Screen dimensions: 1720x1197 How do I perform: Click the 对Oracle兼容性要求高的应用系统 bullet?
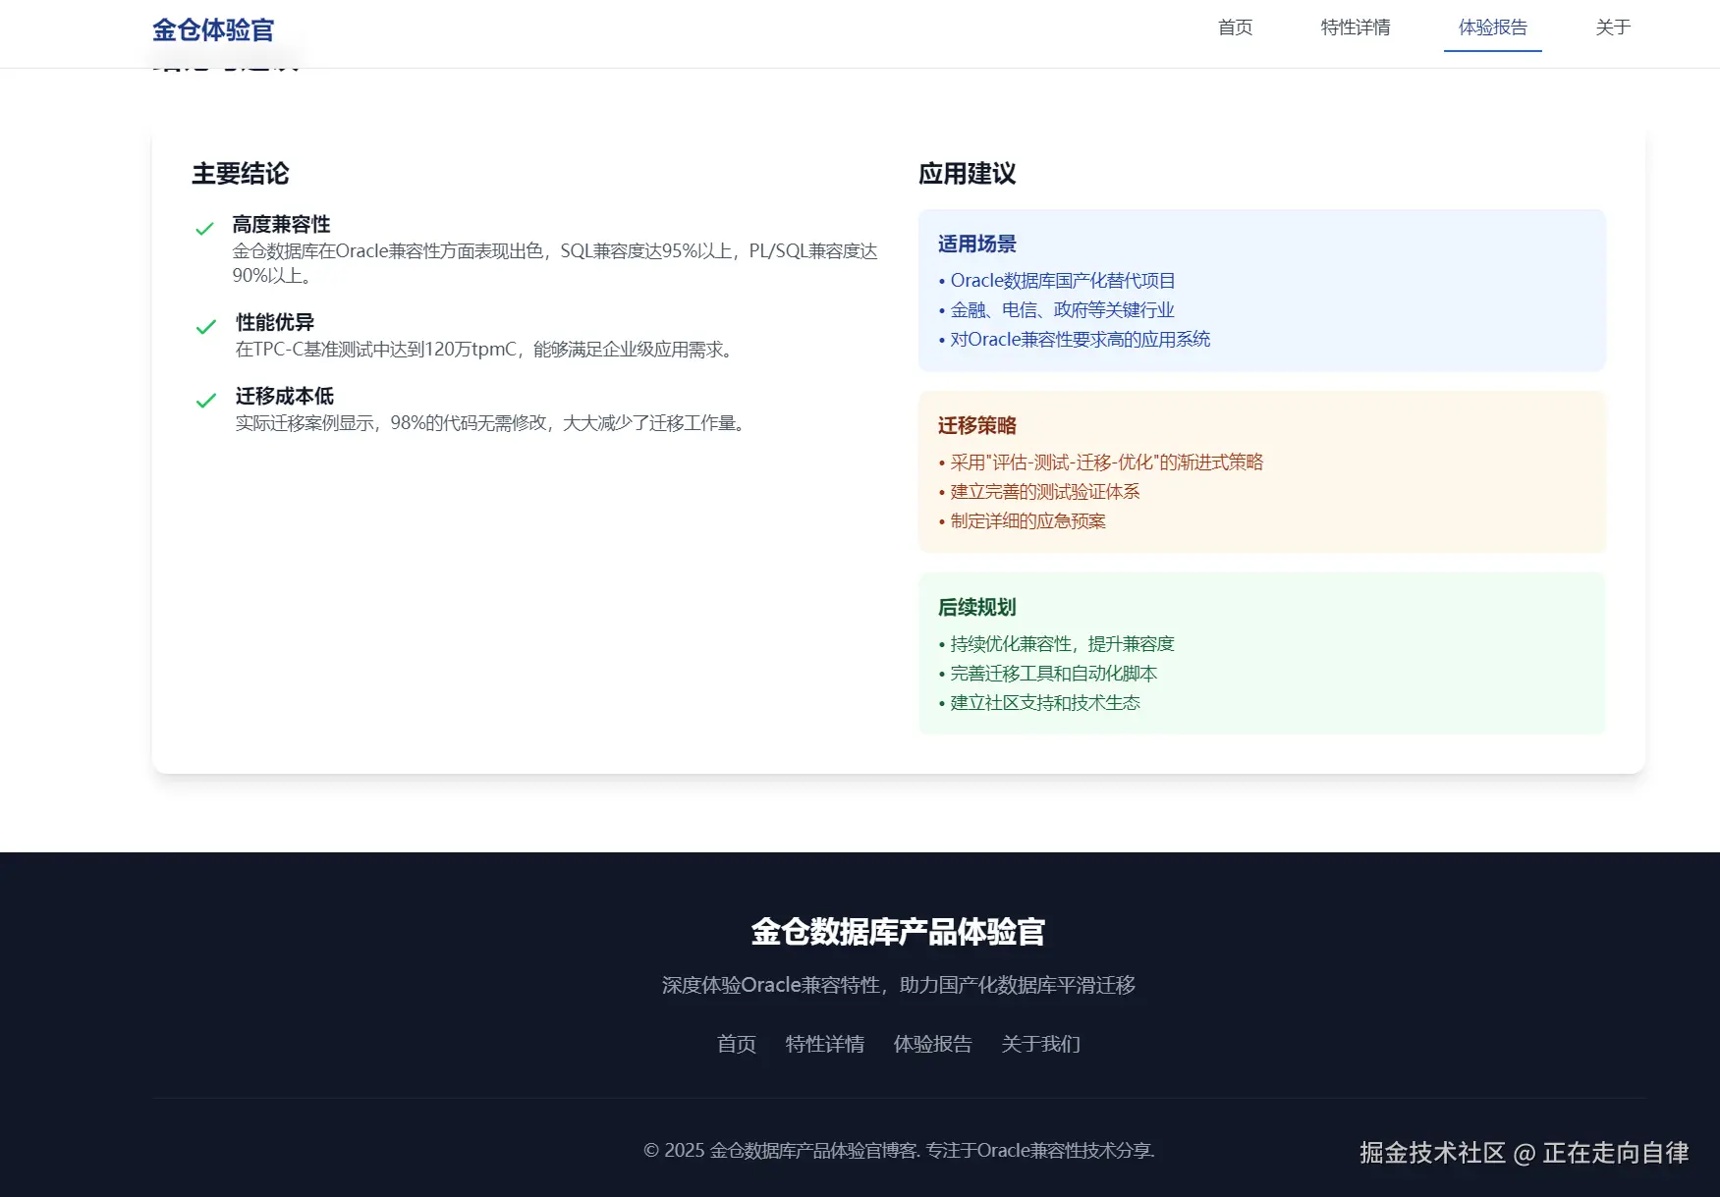point(1075,340)
